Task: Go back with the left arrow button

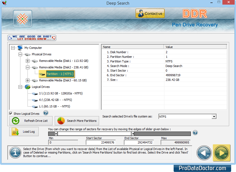Action: (204, 153)
